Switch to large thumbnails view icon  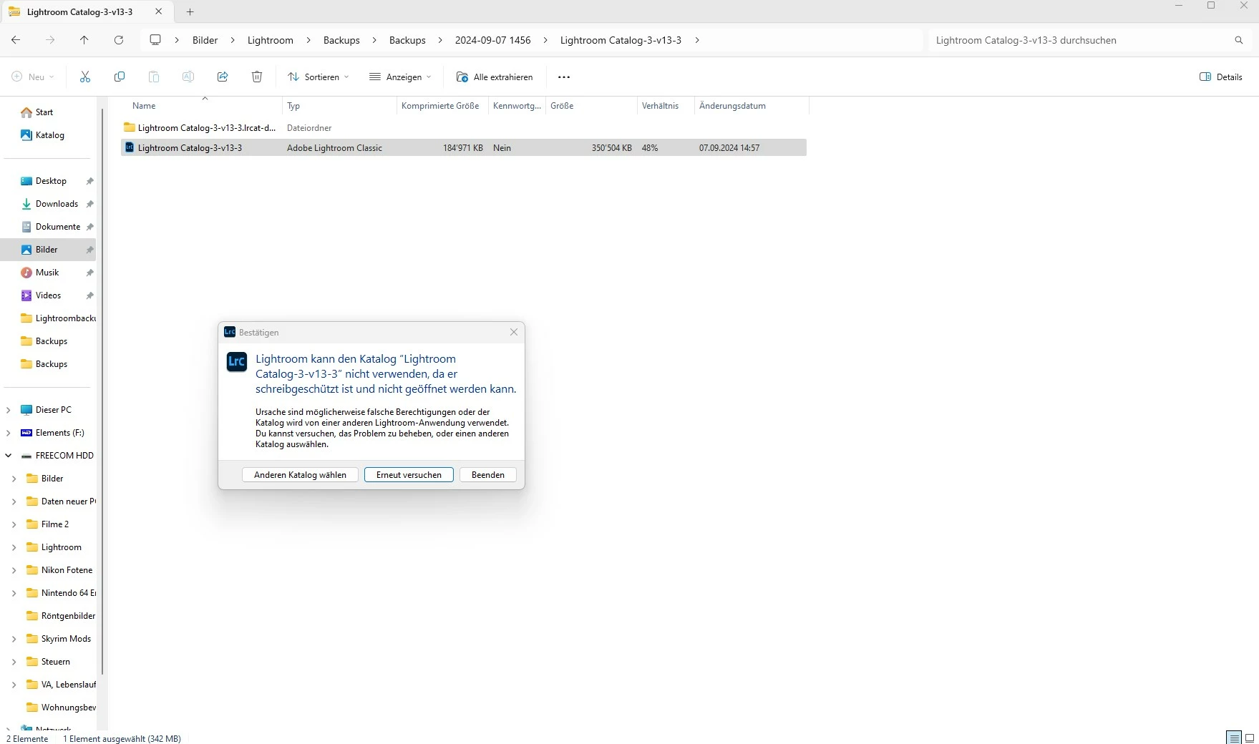point(1250,738)
